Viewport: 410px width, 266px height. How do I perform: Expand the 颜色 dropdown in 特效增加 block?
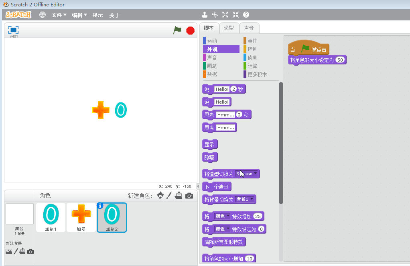(x=228, y=216)
